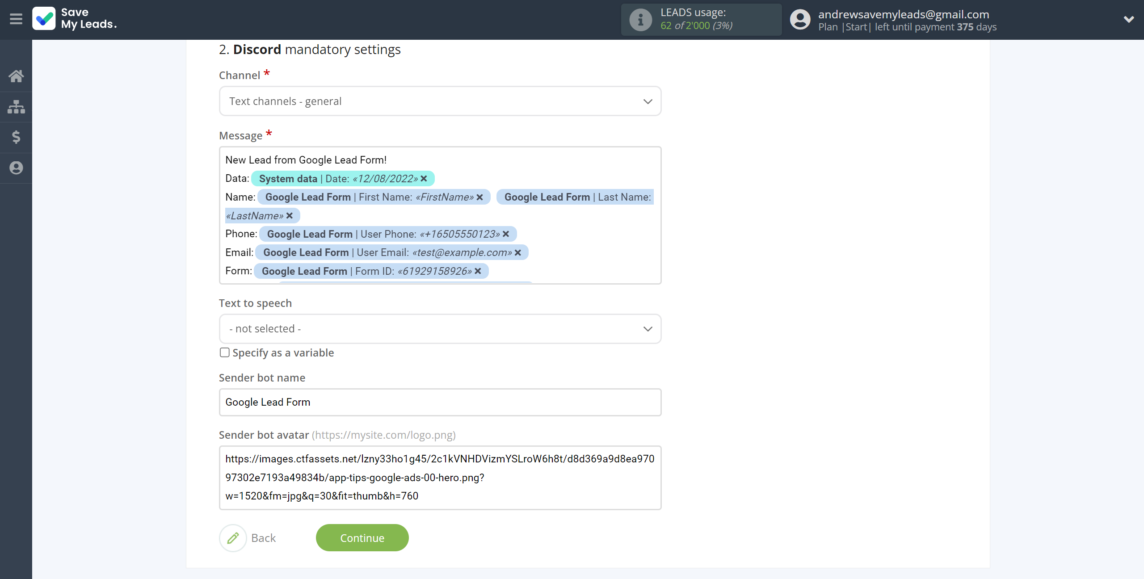1144x579 pixels.
Task: Click the Continue button
Action: click(362, 538)
